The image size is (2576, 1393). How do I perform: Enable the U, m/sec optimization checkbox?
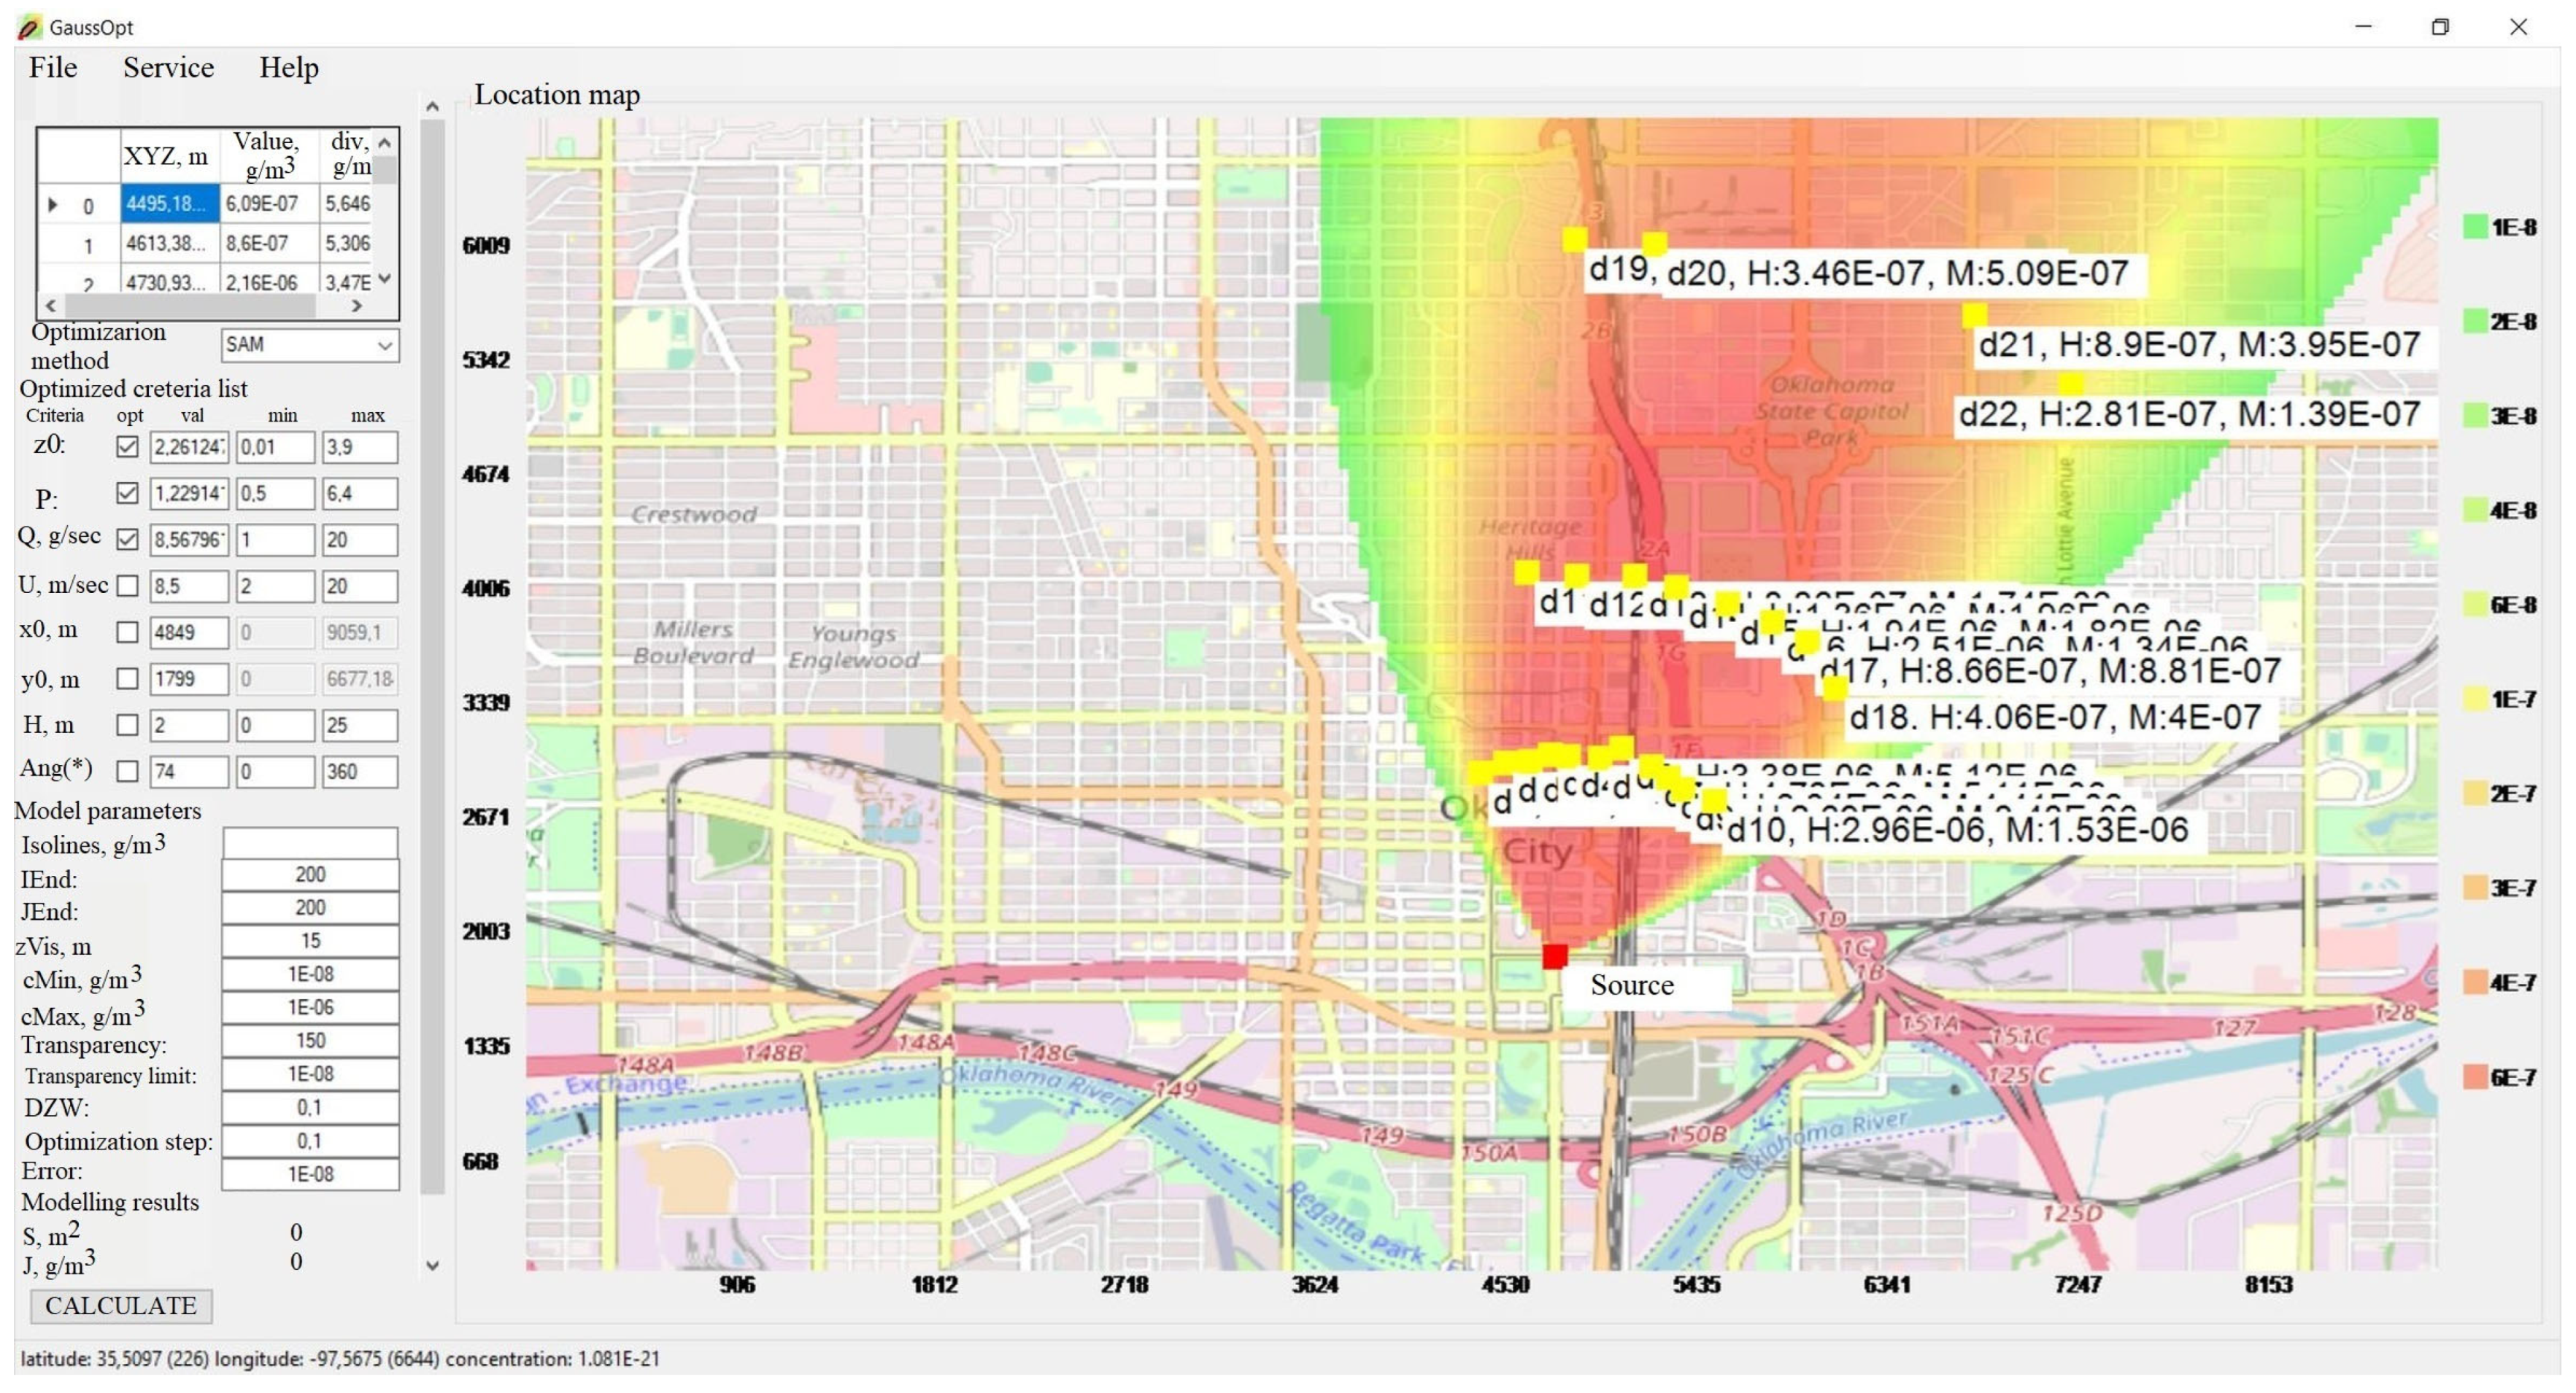tap(127, 586)
